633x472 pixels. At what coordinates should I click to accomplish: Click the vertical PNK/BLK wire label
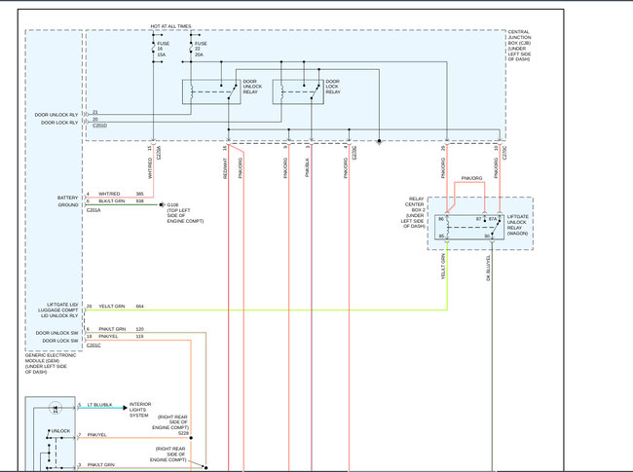tap(307, 167)
